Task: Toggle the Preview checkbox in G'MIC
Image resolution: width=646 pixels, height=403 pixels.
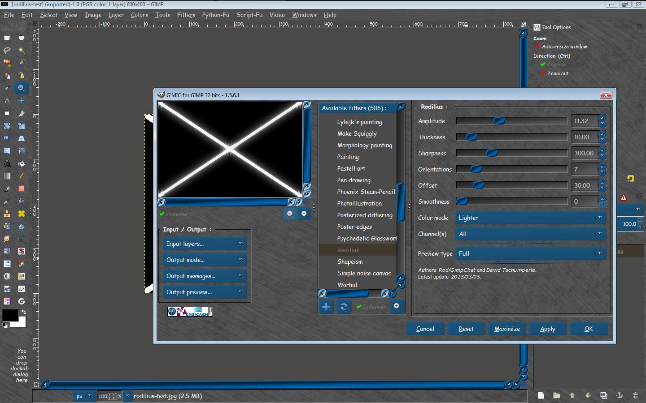Action: pyautogui.click(x=173, y=214)
